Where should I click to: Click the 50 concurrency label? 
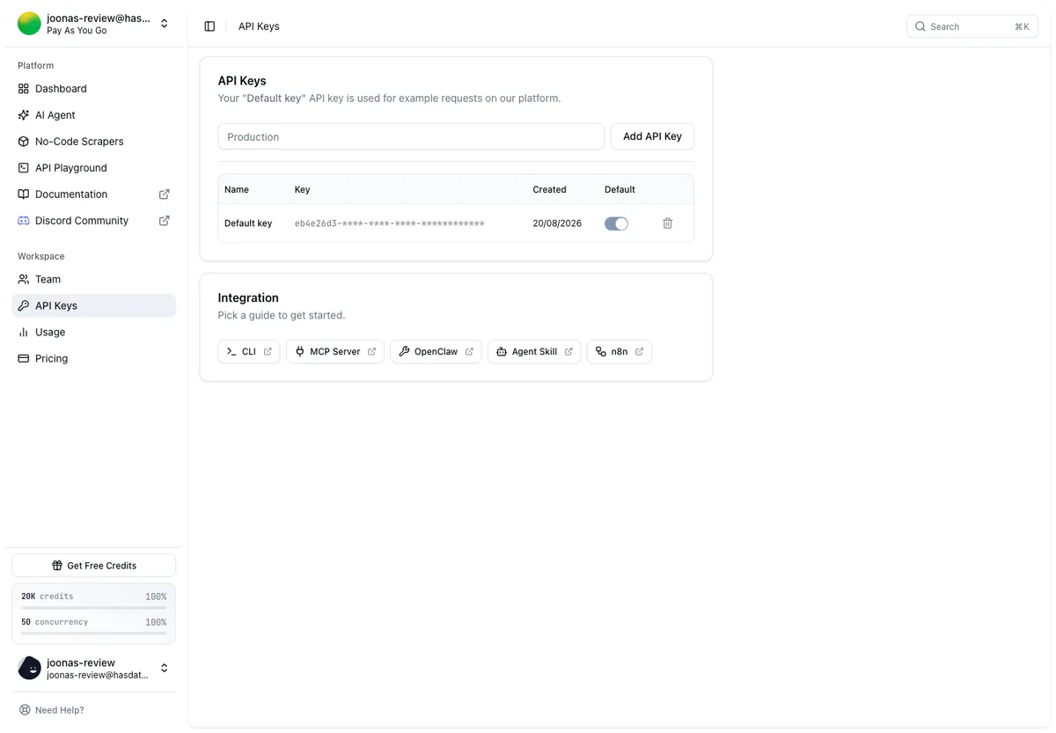55,622
